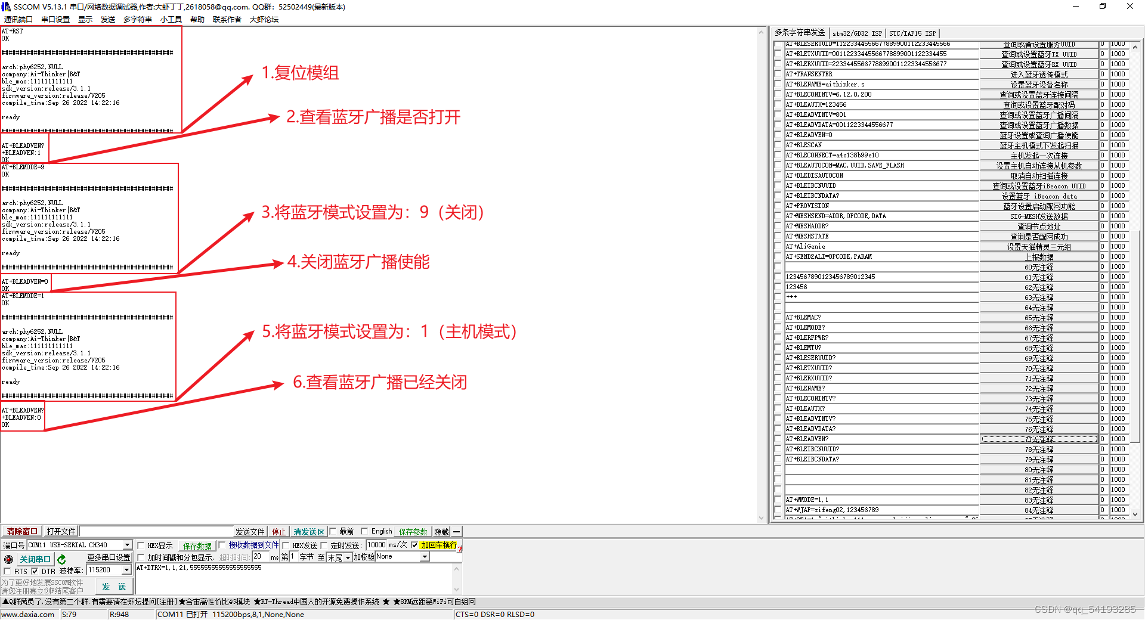Open the 波特率 115200 baud rate dropdown
1145x620 pixels.
click(x=126, y=570)
